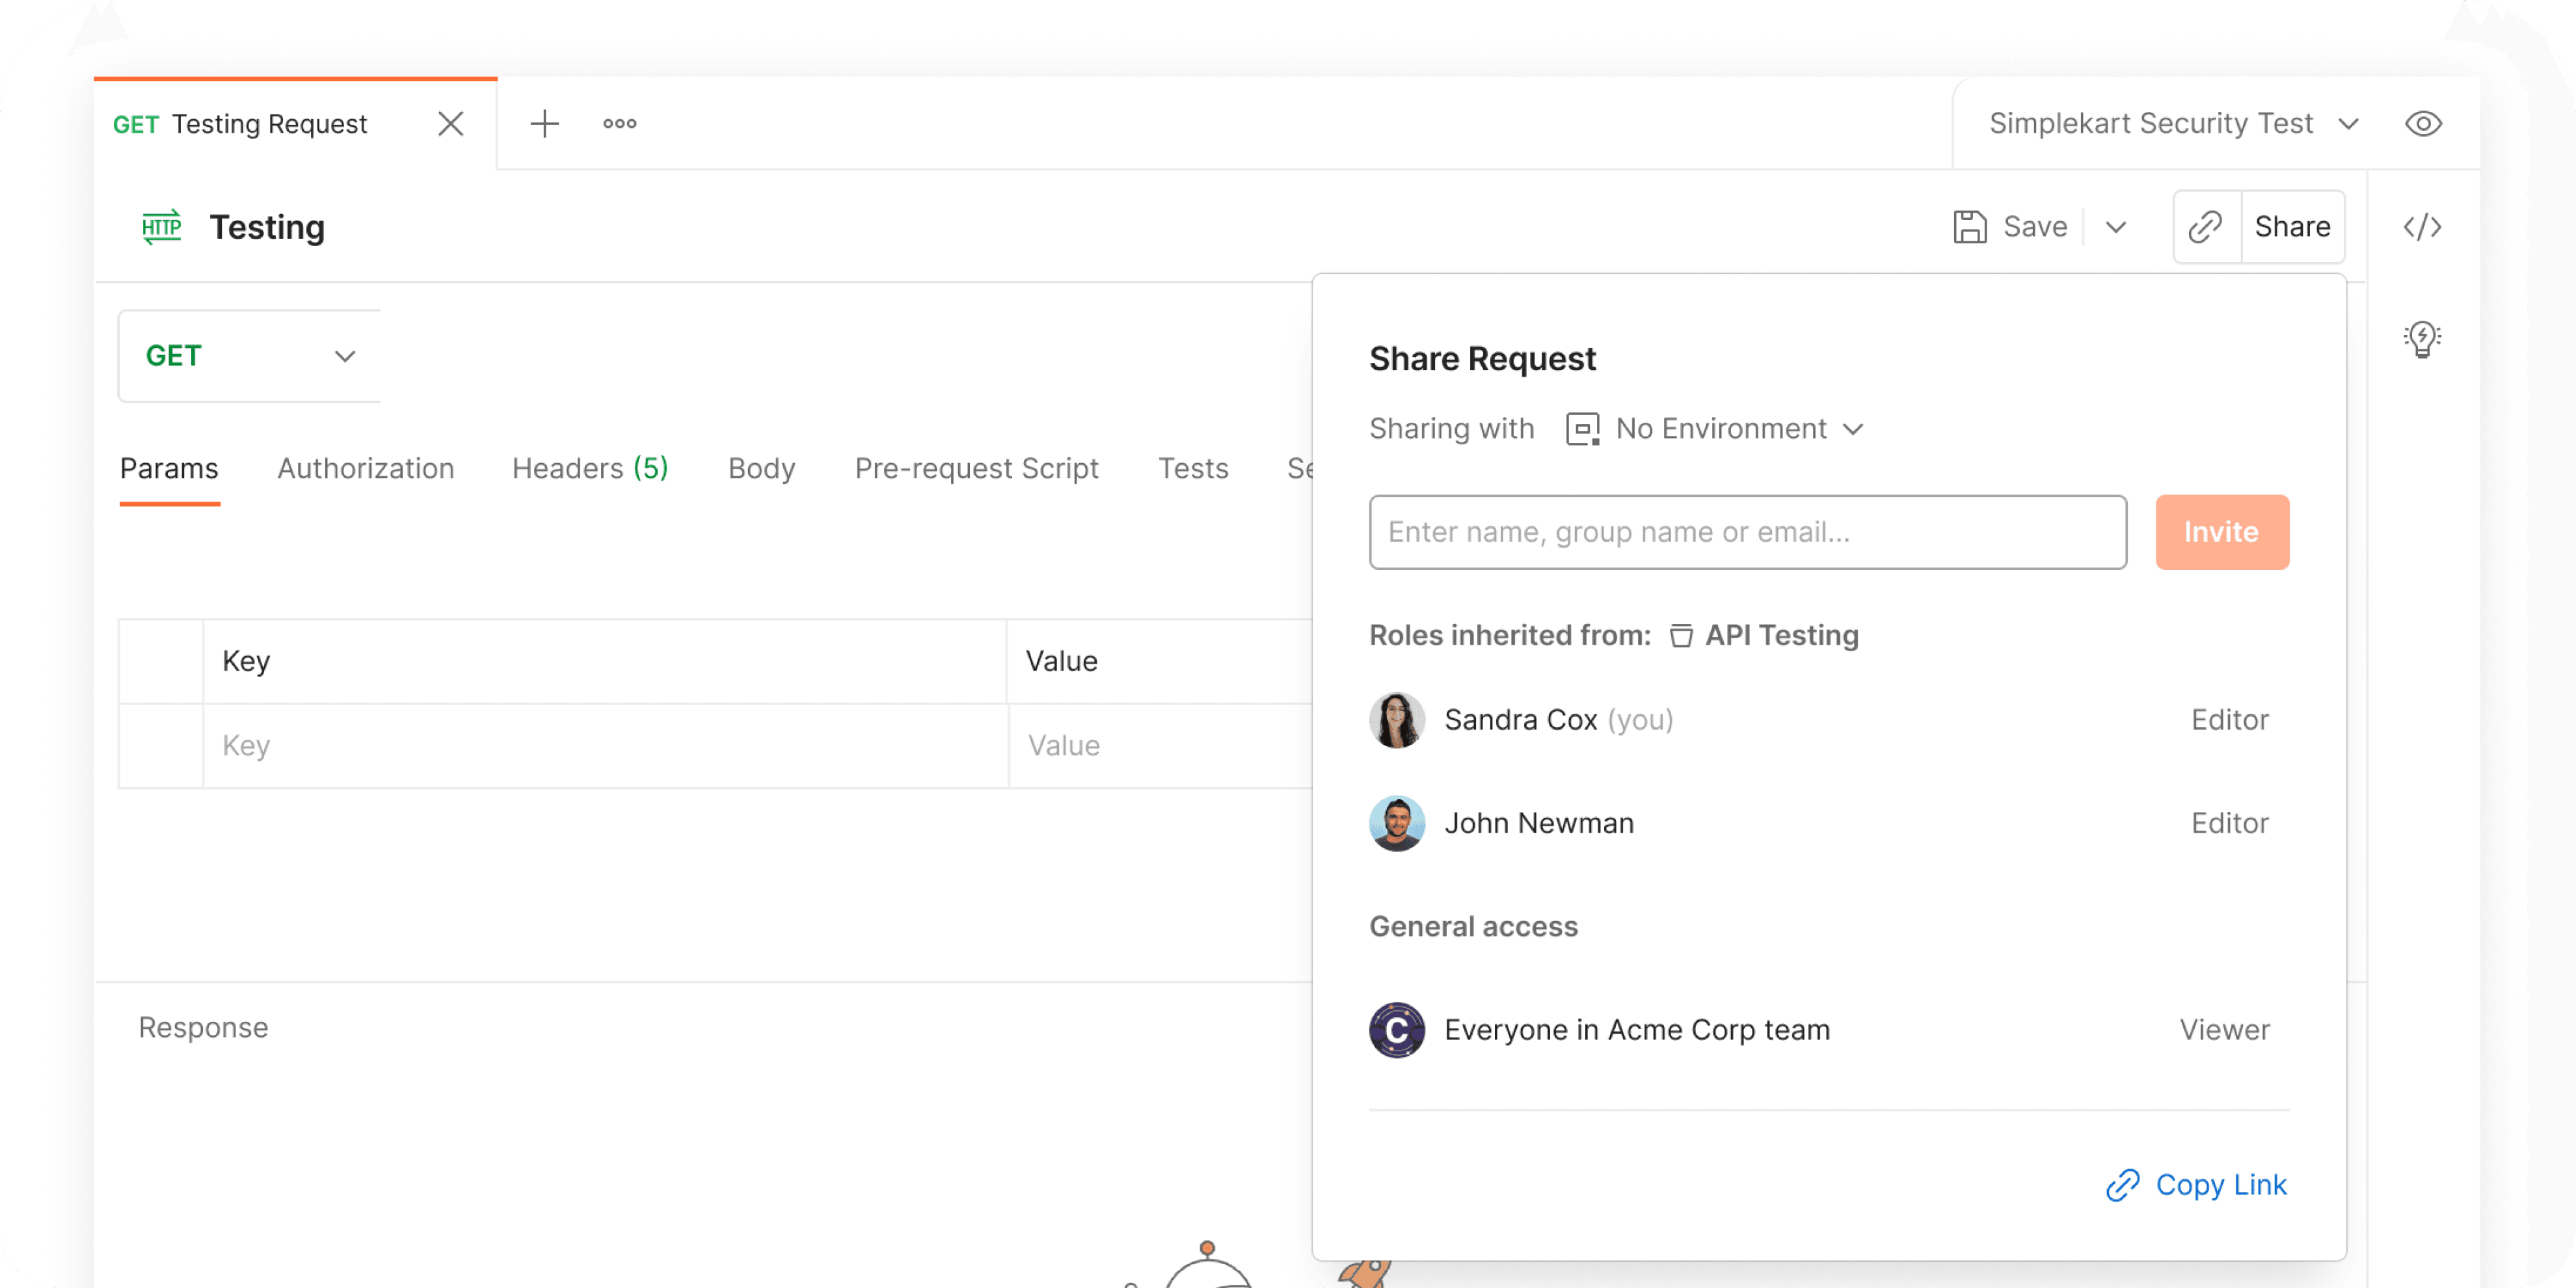Click the Save disk icon
The width and height of the screenshot is (2576, 1288).
1970,227
